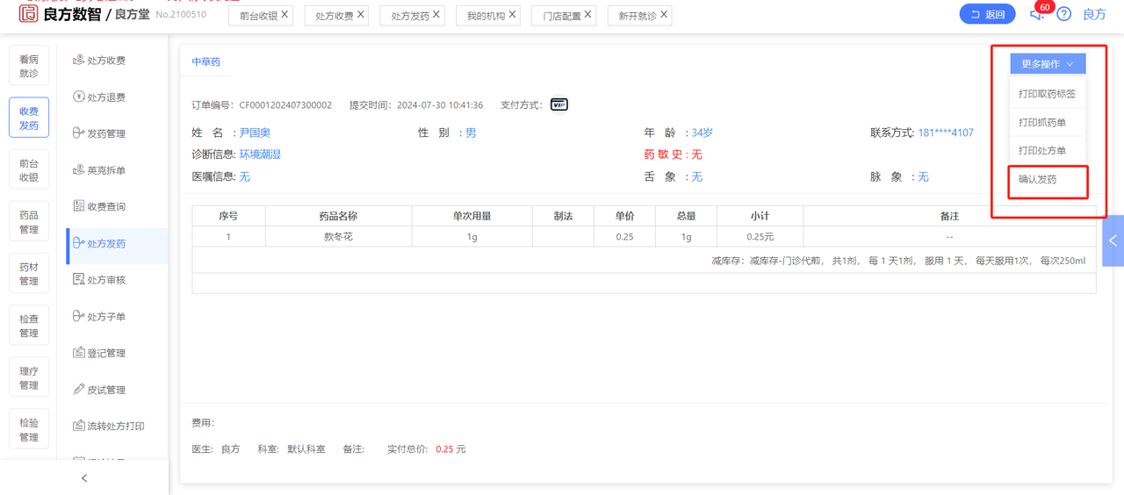
Task: Click the age value 34岁
Action: pyautogui.click(x=702, y=133)
